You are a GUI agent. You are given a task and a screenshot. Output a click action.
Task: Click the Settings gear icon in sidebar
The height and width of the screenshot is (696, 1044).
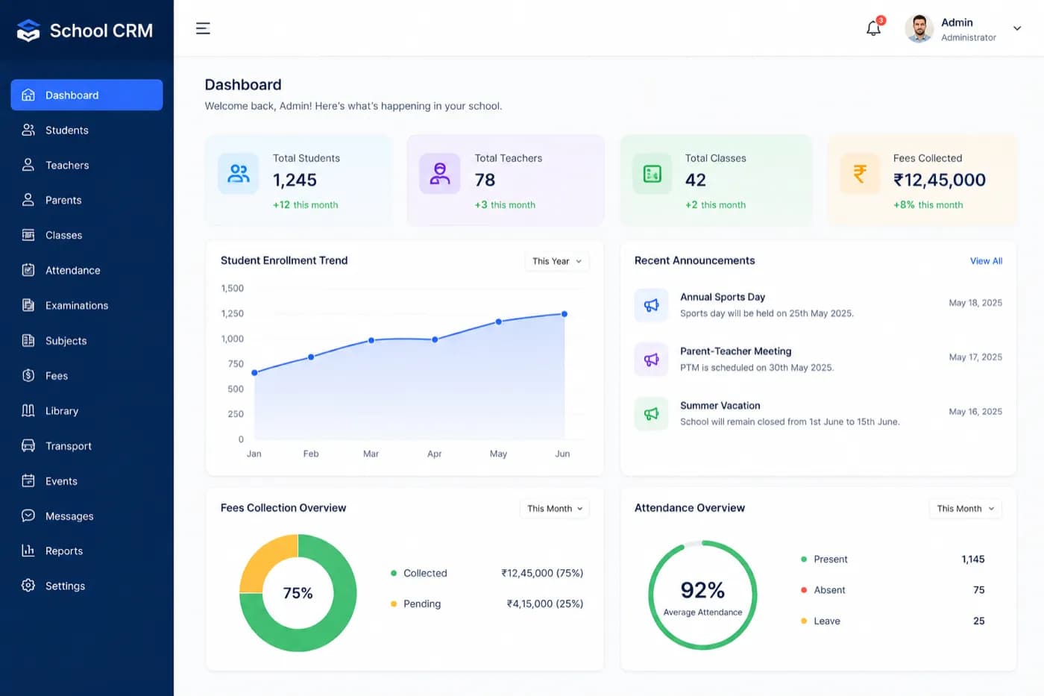pyautogui.click(x=28, y=586)
